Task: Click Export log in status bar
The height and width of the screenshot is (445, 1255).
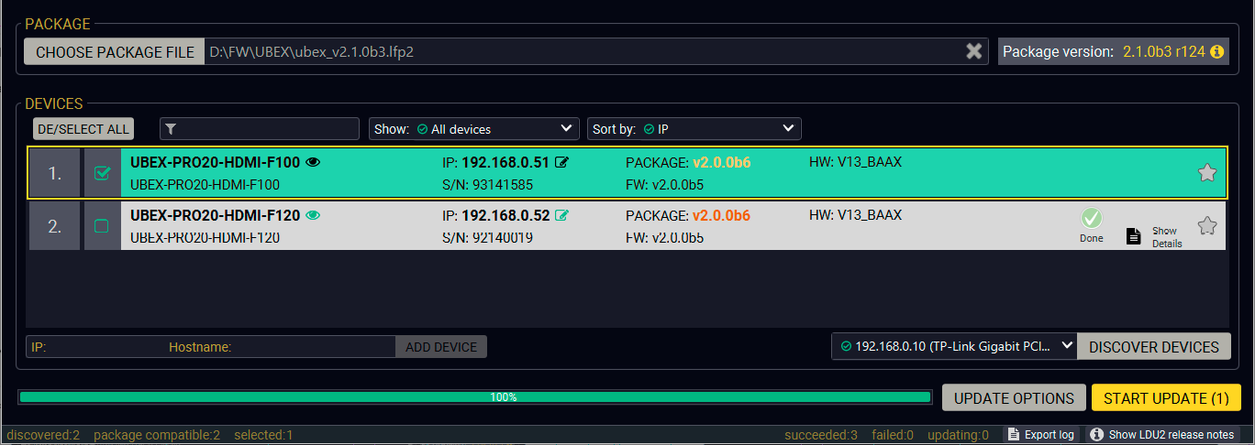Action: point(1040,435)
